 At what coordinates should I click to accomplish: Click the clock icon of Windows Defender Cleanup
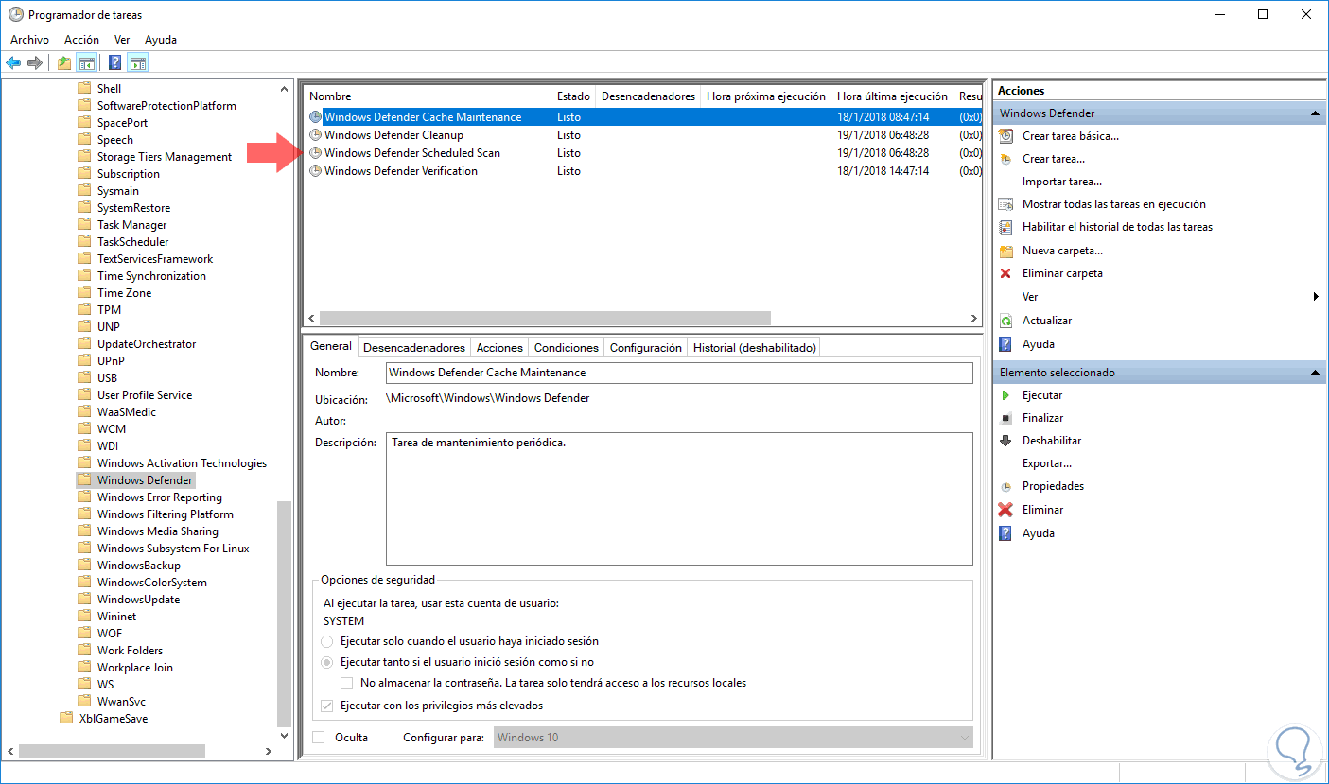315,135
